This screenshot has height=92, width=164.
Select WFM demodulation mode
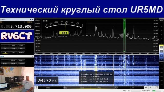pyautogui.click(x=21, y=49)
